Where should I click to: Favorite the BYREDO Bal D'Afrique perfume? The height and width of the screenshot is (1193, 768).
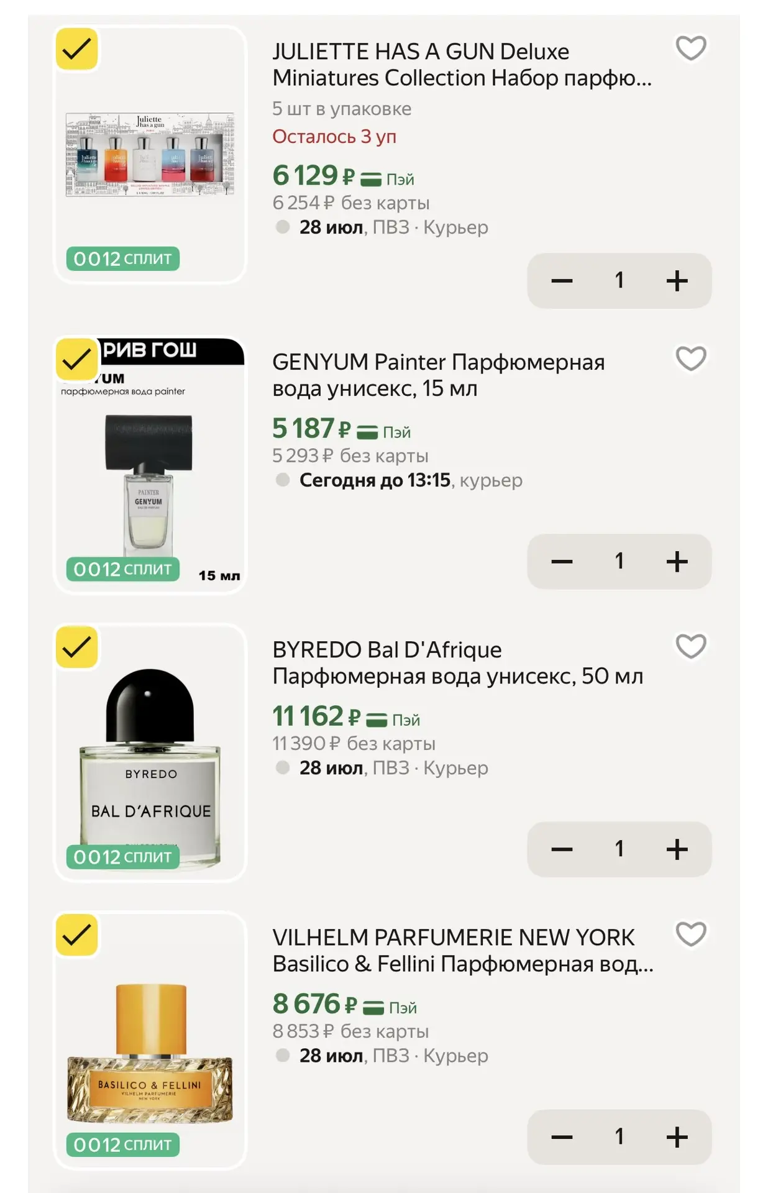pyautogui.click(x=691, y=646)
